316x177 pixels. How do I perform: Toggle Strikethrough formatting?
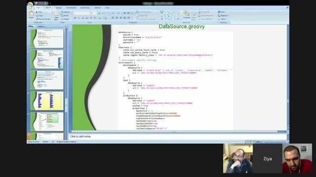click(87, 18)
